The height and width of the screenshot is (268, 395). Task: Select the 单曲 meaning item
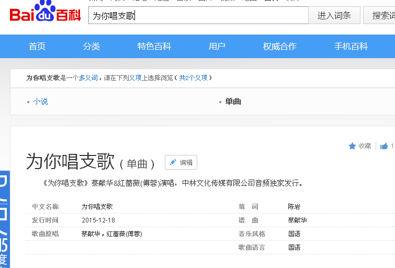(x=233, y=102)
